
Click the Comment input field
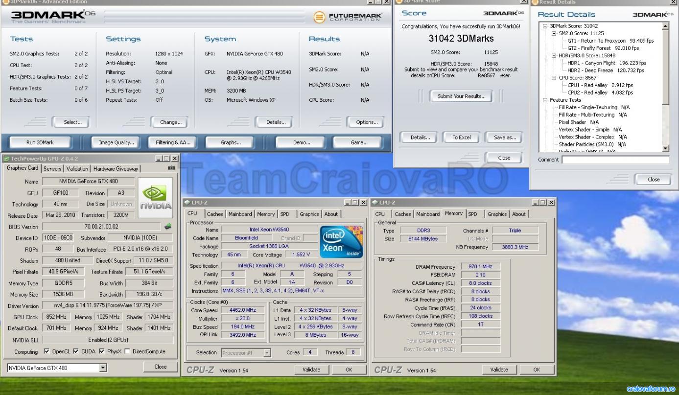click(x=615, y=160)
